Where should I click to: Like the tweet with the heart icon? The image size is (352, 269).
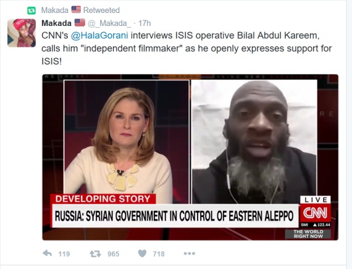(x=142, y=254)
